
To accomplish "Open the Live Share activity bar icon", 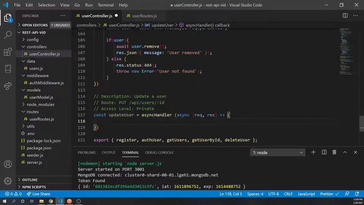I will tap(7, 86).
